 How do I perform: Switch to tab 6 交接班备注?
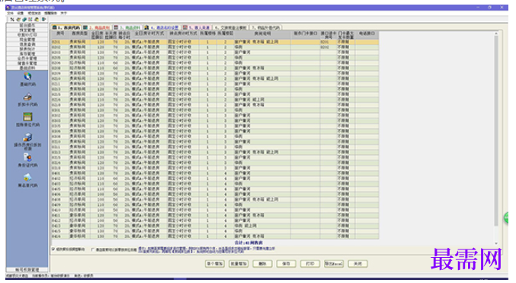[x=231, y=27]
